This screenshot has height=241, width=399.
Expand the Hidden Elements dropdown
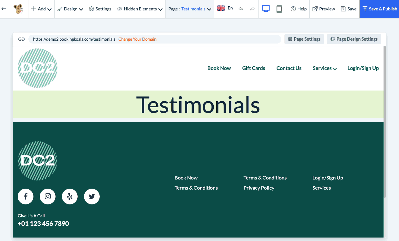[140, 9]
